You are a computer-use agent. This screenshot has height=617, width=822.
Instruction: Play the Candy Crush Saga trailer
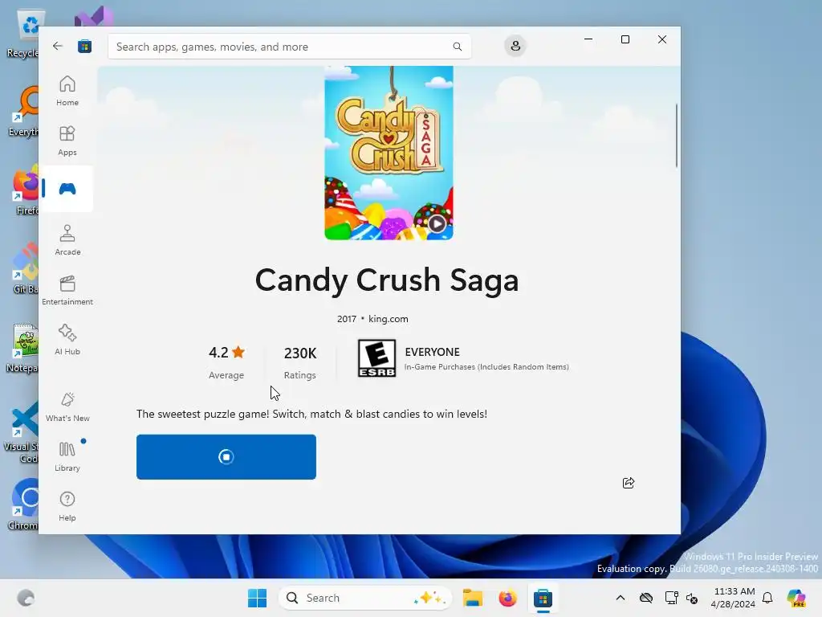[437, 224]
